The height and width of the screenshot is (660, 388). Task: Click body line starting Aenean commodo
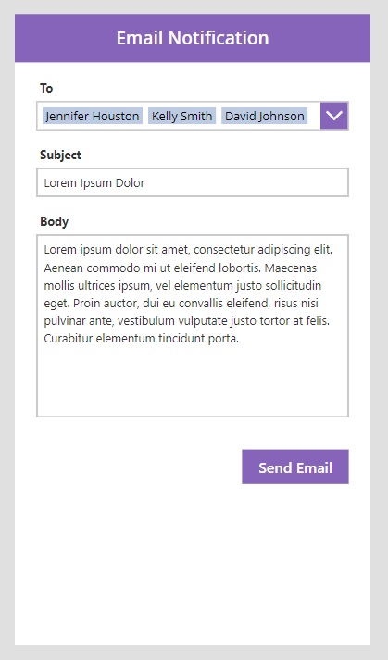click(x=181, y=268)
